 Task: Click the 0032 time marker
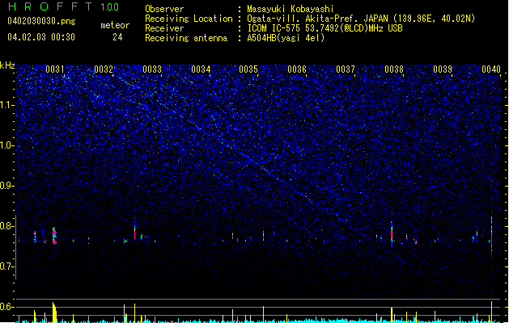[x=104, y=69]
